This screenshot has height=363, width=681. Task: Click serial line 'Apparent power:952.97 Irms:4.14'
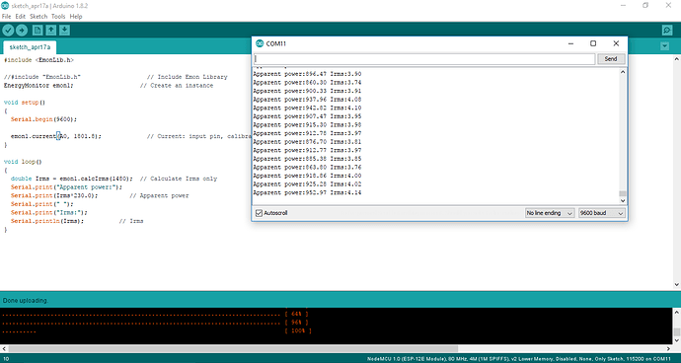(x=307, y=192)
